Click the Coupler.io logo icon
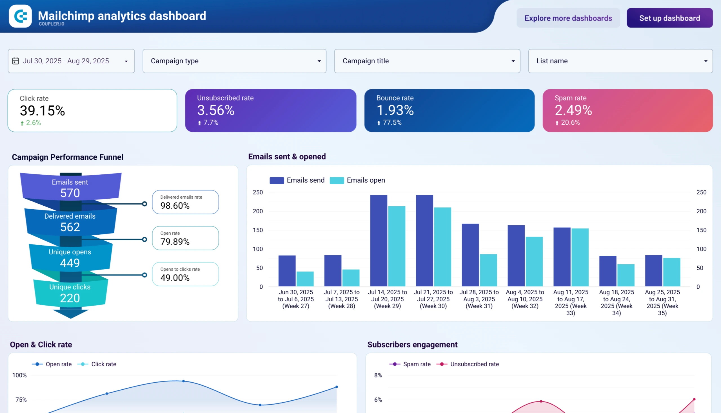The height and width of the screenshot is (413, 721). pos(20,16)
